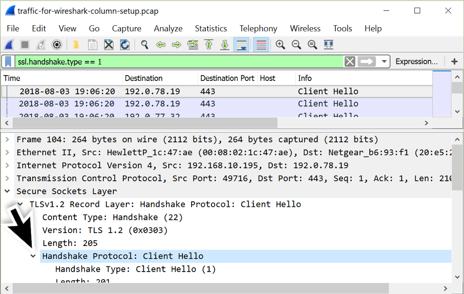Viewport: 464px width, 294px height.
Task: Jump to first packet icon
Action: [x=209, y=45]
